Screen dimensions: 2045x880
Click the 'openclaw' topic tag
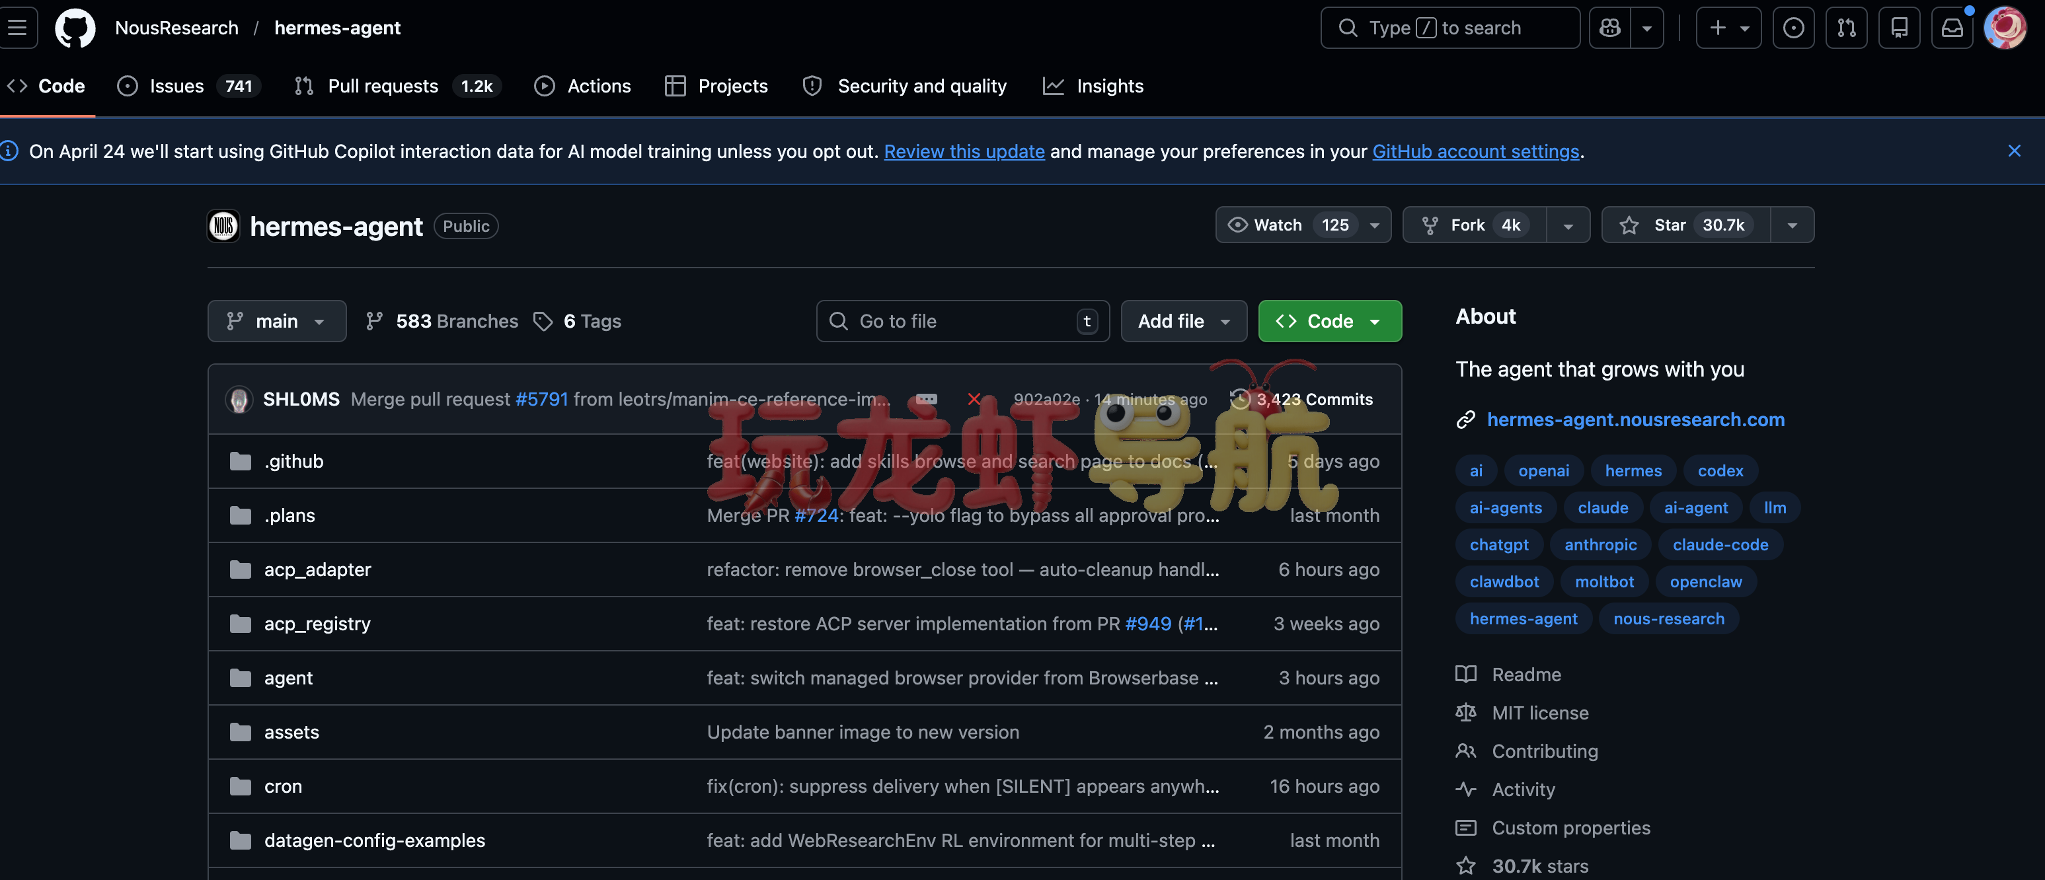point(1705,581)
